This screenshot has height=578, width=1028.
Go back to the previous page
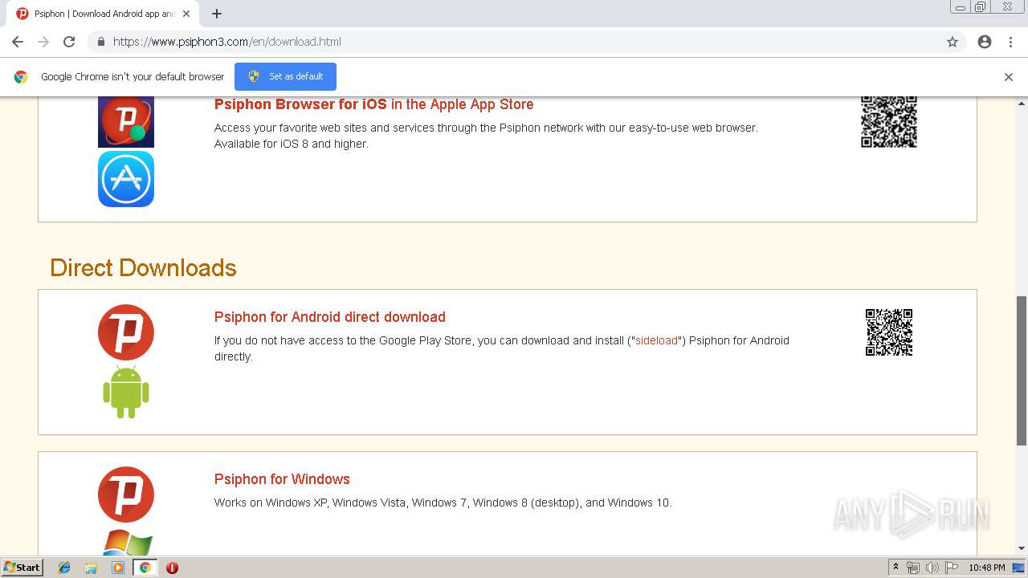[18, 42]
